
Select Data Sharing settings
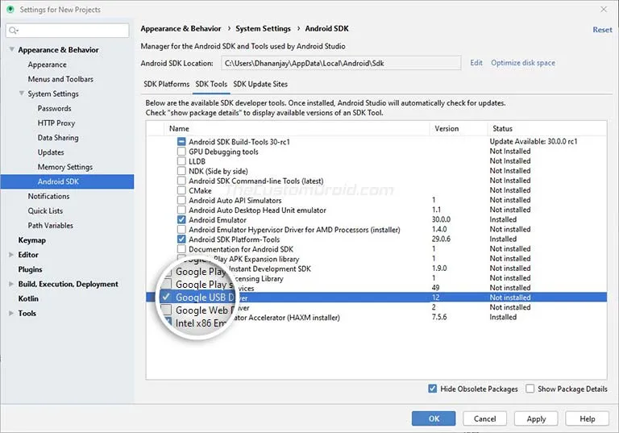pyautogui.click(x=58, y=138)
